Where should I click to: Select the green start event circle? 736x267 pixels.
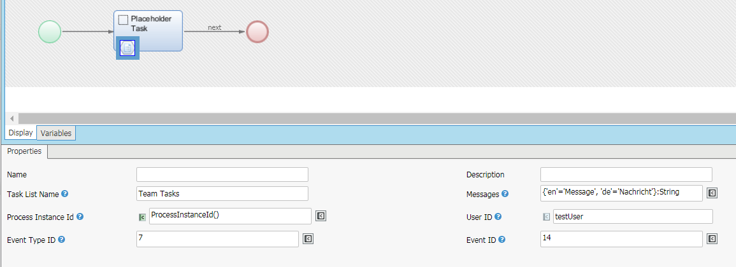50,32
